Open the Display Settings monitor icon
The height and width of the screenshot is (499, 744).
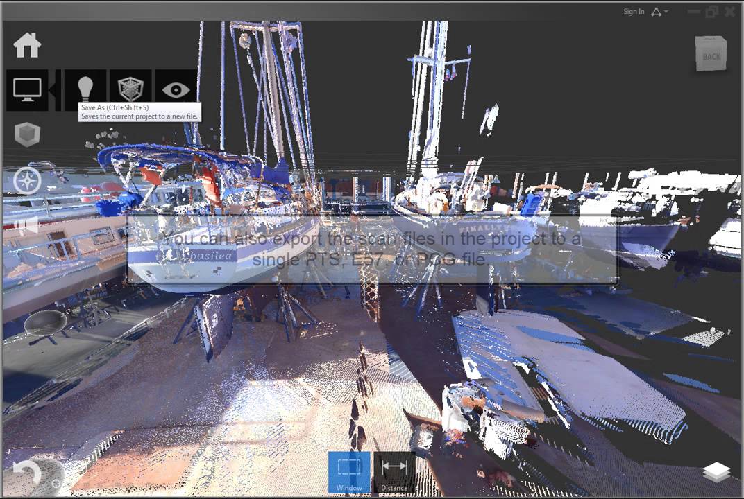27,90
